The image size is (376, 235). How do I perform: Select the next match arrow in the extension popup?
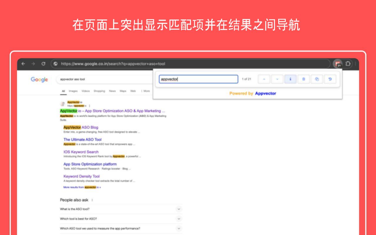click(x=277, y=79)
